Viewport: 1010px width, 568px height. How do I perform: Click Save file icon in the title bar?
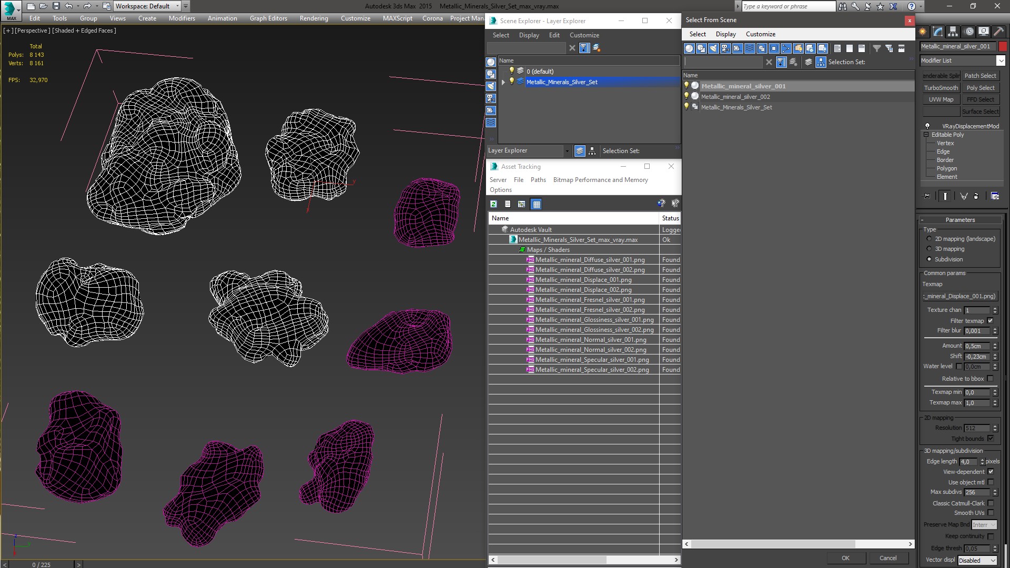[56, 6]
